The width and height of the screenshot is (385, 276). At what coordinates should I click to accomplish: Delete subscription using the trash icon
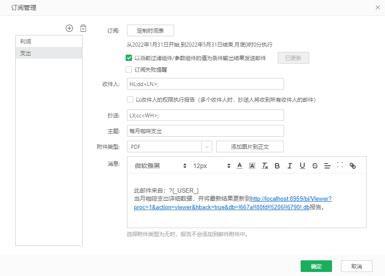coord(83,28)
